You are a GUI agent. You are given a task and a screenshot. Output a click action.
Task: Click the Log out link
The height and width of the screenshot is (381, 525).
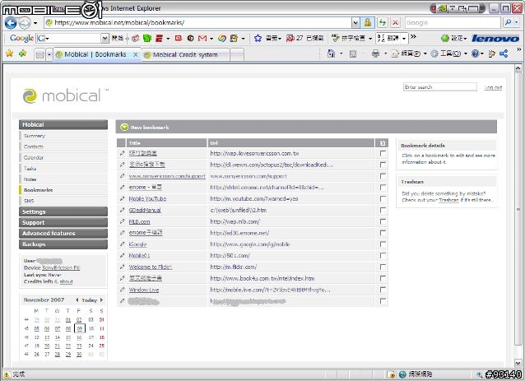[x=493, y=87]
